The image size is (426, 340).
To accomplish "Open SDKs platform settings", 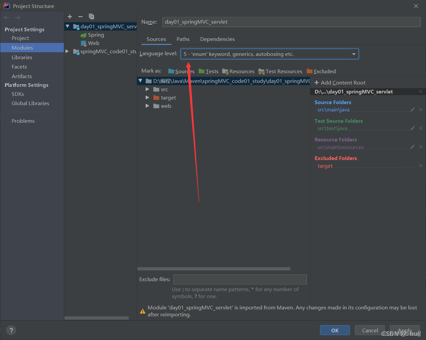I will pos(18,94).
